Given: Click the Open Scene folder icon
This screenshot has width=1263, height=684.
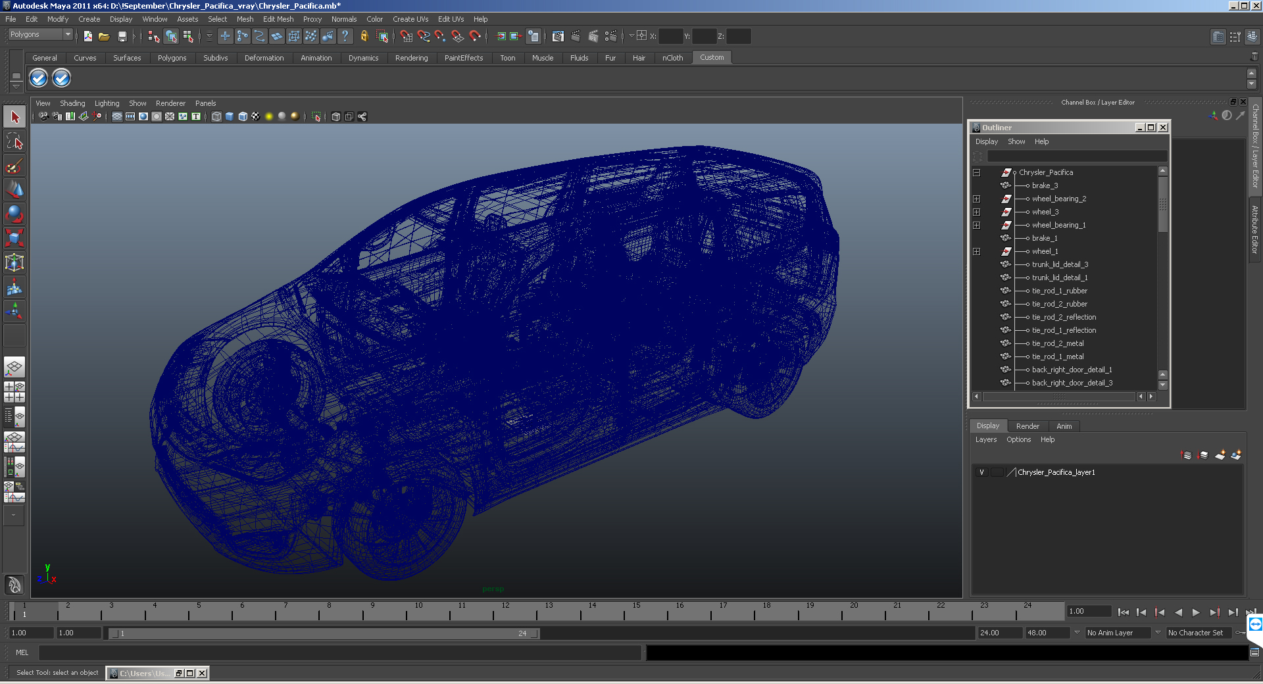Looking at the screenshot, I should [104, 37].
